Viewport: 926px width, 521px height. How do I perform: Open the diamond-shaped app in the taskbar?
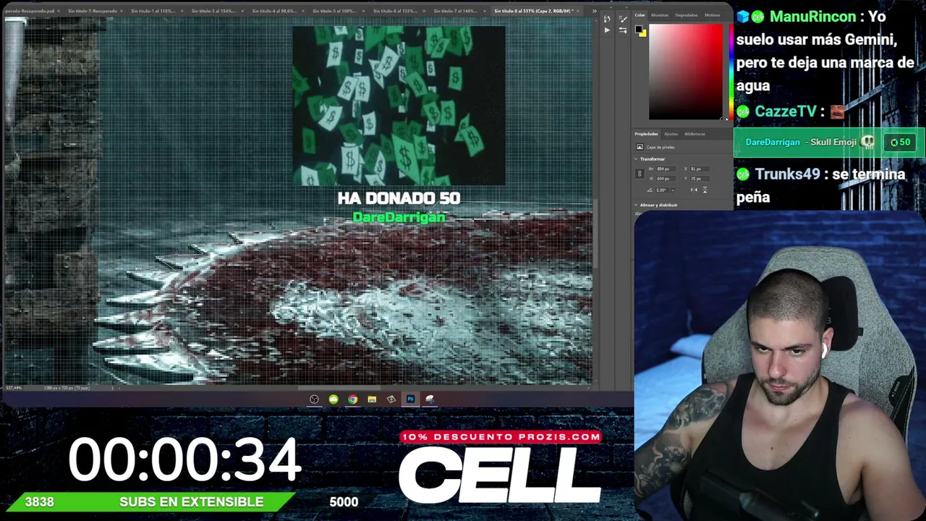pyautogui.click(x=391, y=399)
